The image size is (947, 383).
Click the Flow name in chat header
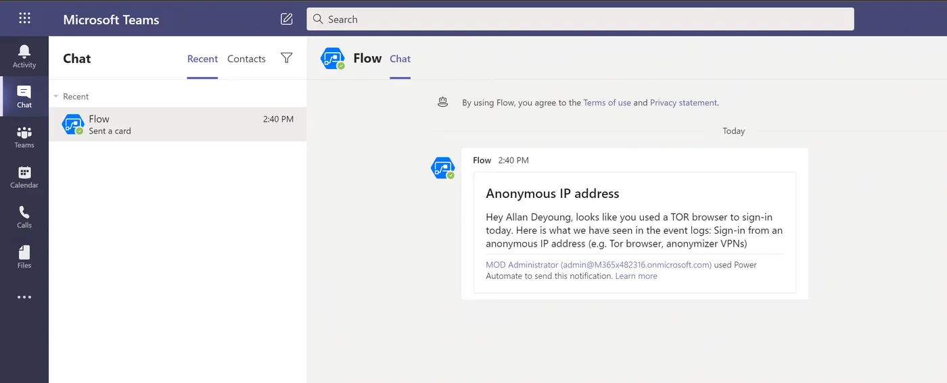367,59
